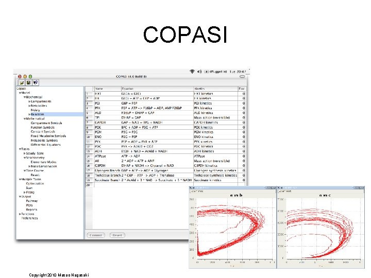This screenshot has height=278, width=371.
Task: Select the GAPDH reaction name cell
Action: tap(108, 123)
